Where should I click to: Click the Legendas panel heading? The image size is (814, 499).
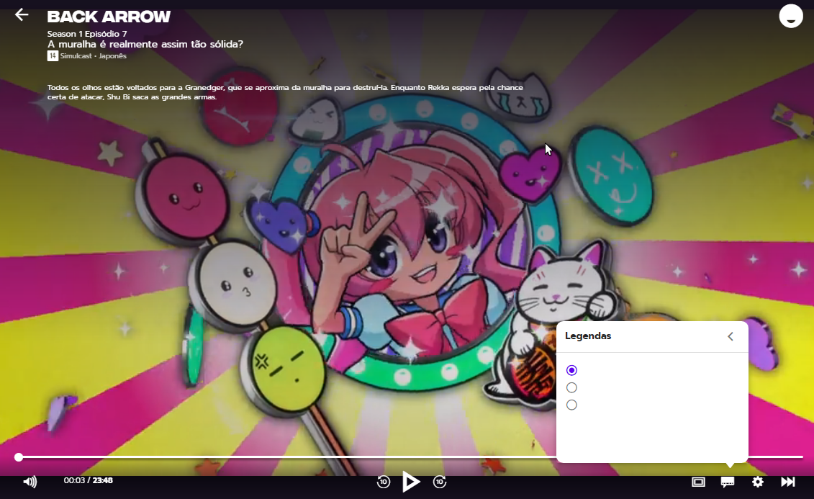click(588, 336)
